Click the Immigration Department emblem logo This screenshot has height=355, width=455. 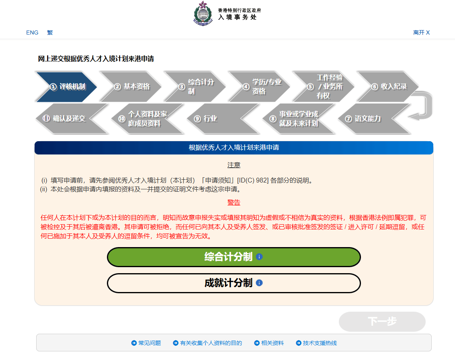pyautogui.click(x=203, y=13)
